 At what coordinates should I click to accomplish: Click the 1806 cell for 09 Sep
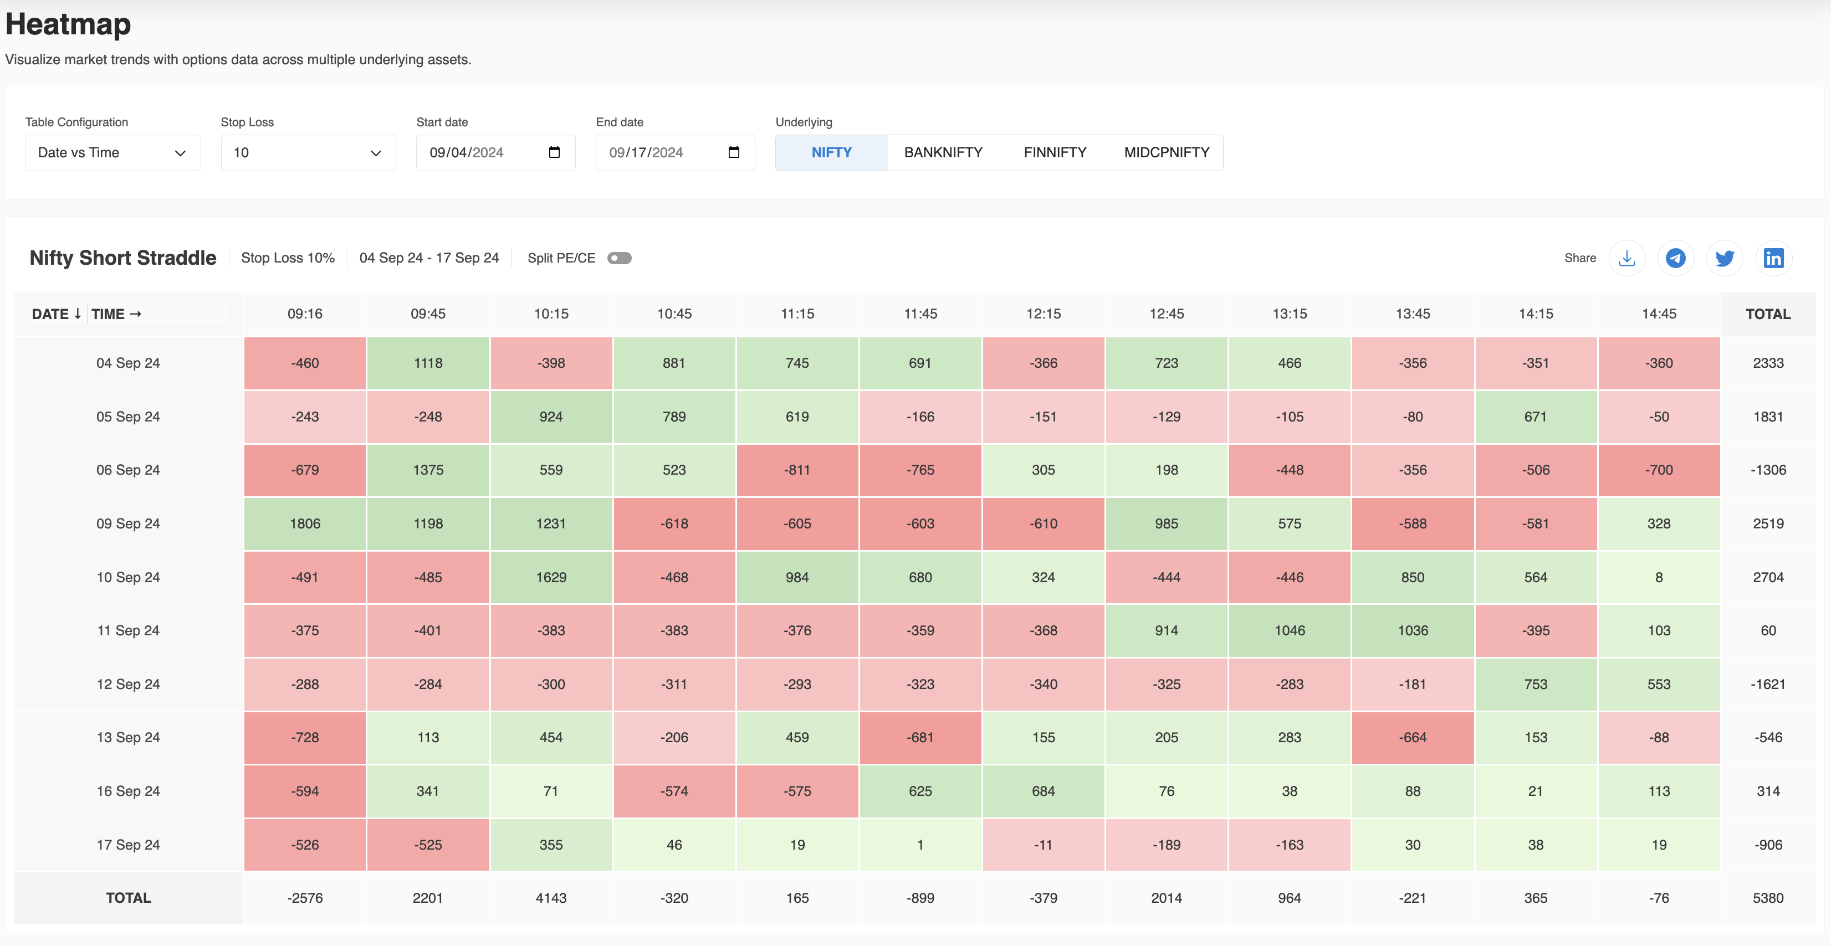click(x=305, y=523)
